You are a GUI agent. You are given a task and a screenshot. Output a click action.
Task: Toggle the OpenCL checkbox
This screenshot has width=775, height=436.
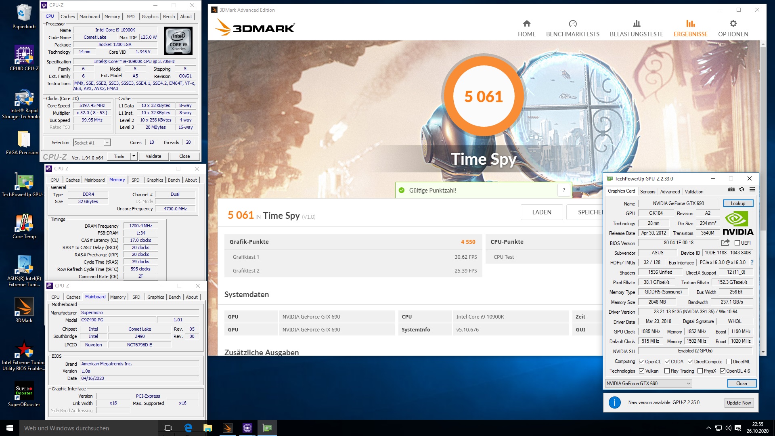coord(641,362)
